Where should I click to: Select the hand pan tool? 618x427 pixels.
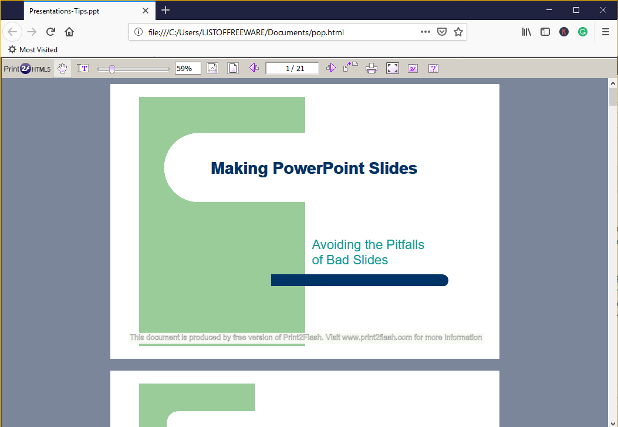tap(62, 69)
